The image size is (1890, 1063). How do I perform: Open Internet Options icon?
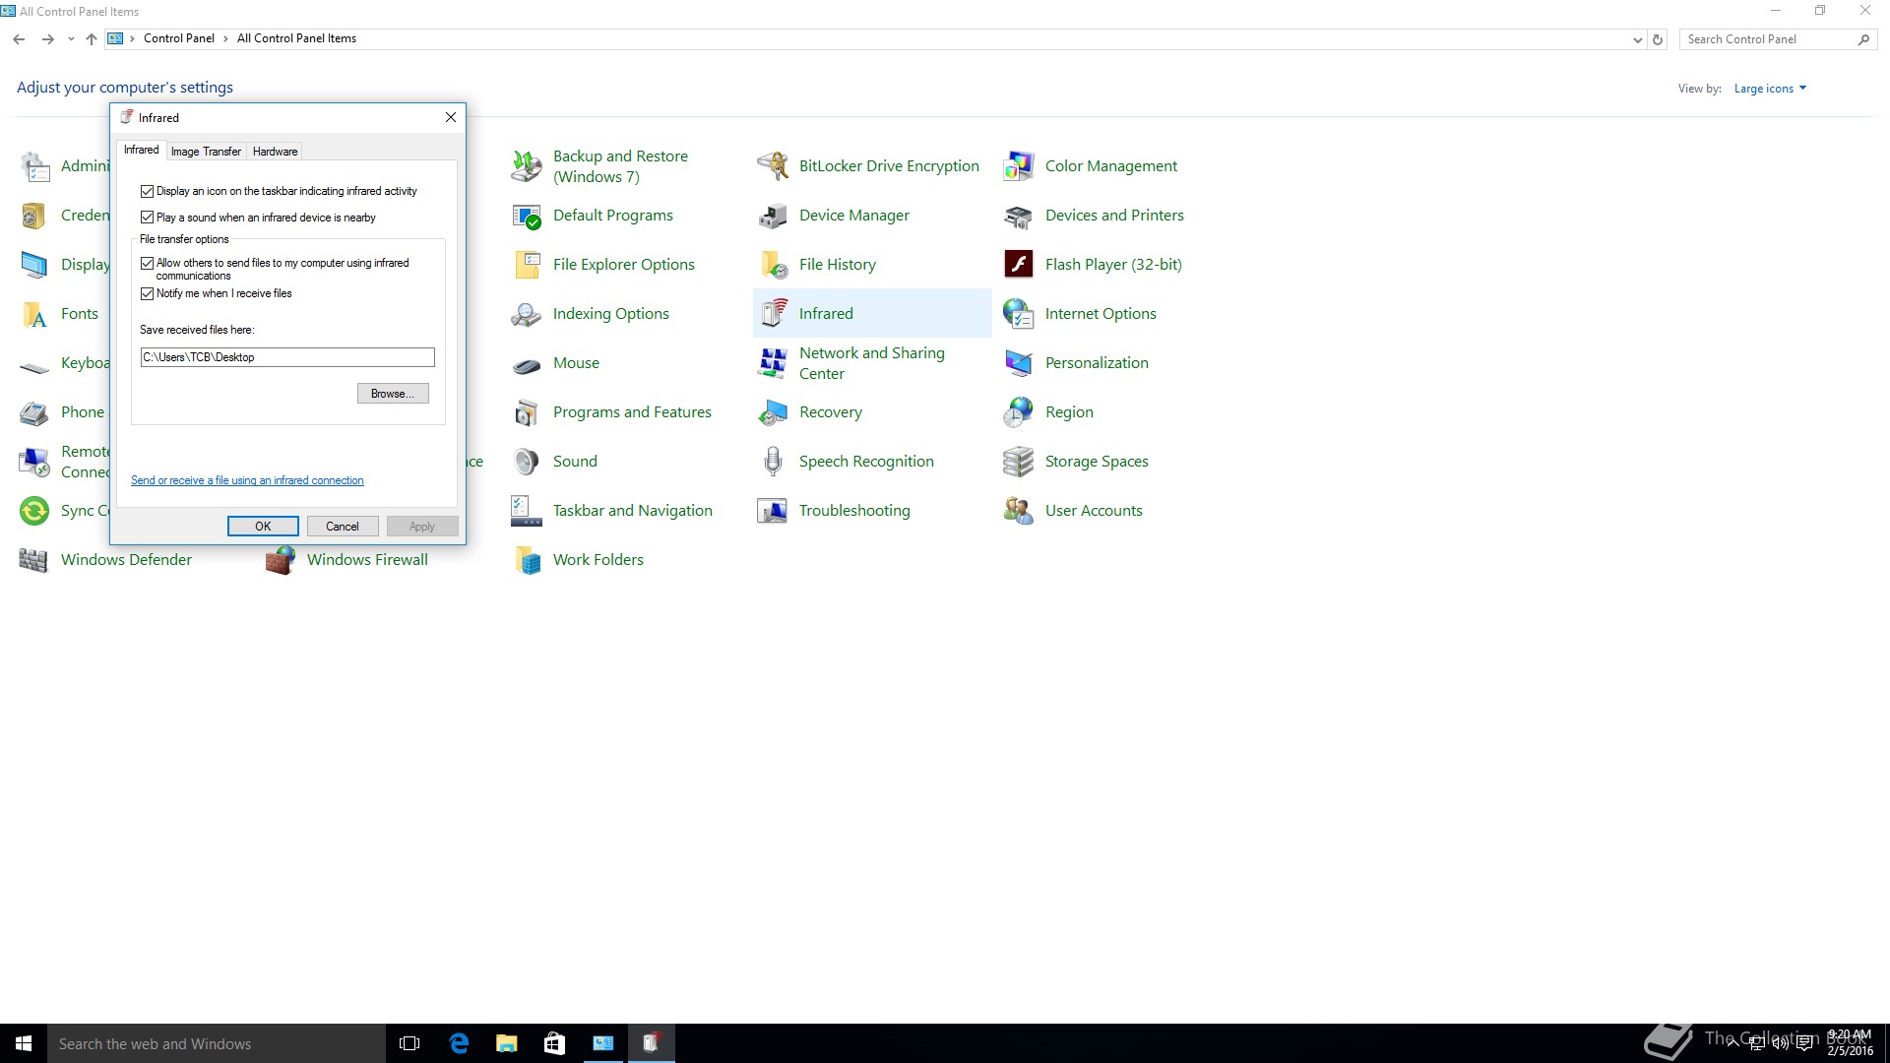1019,314
